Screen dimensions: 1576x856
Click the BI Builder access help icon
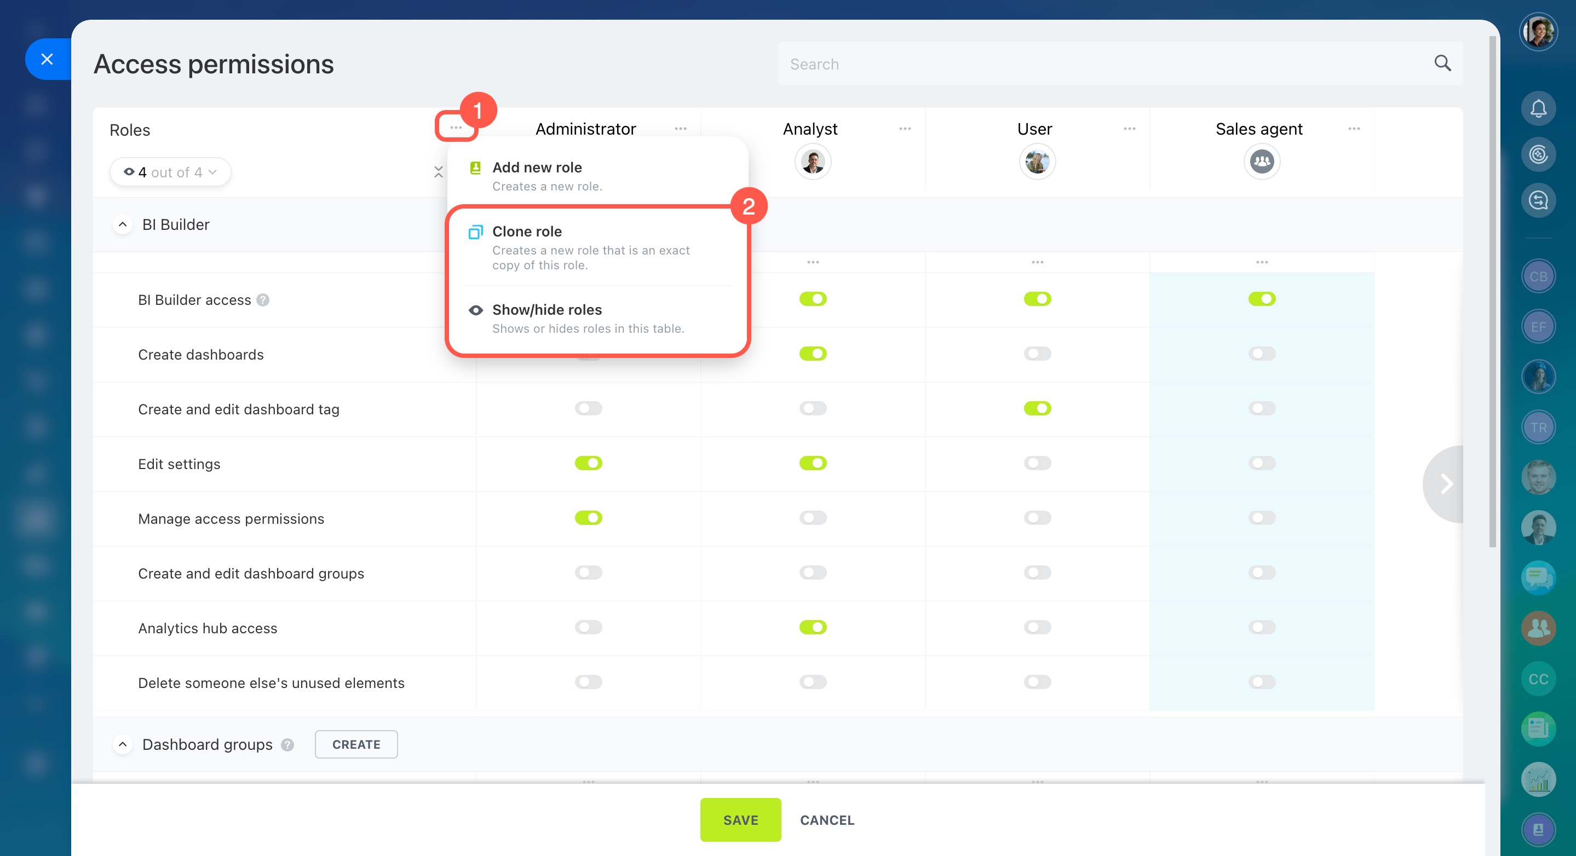pyautogui.click(x=263, y=300)
